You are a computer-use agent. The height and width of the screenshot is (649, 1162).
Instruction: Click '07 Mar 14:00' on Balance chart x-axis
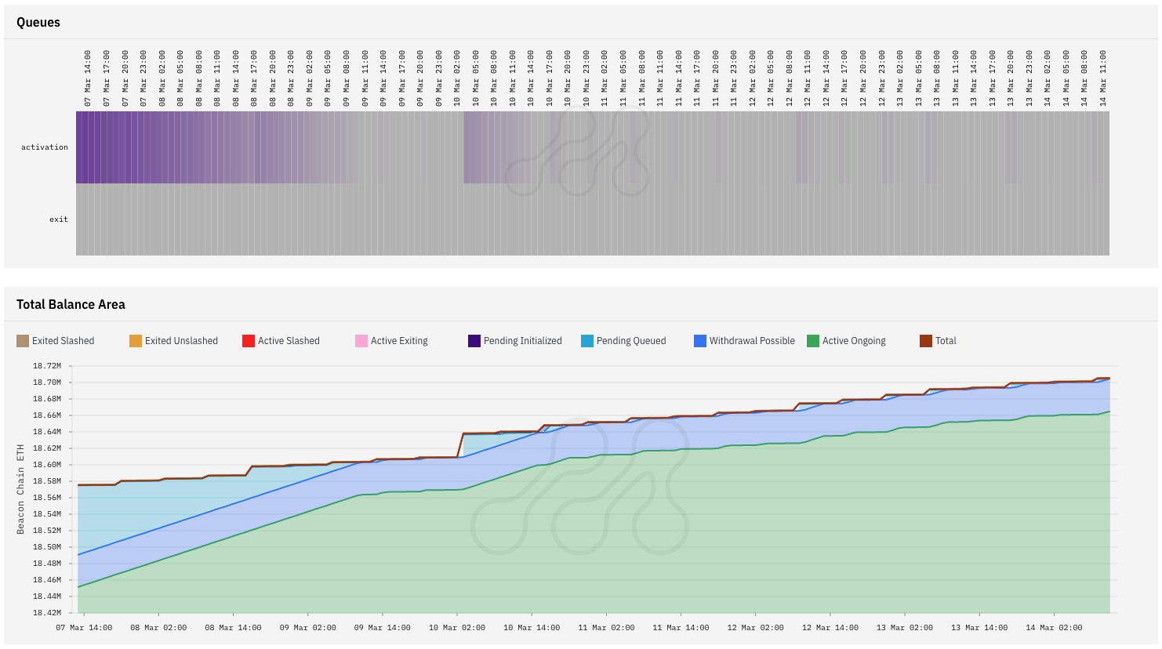point(84,628)
